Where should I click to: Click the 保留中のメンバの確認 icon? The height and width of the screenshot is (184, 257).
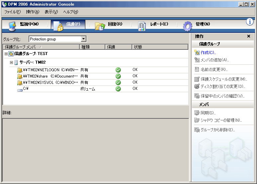[x=197, y=96]
